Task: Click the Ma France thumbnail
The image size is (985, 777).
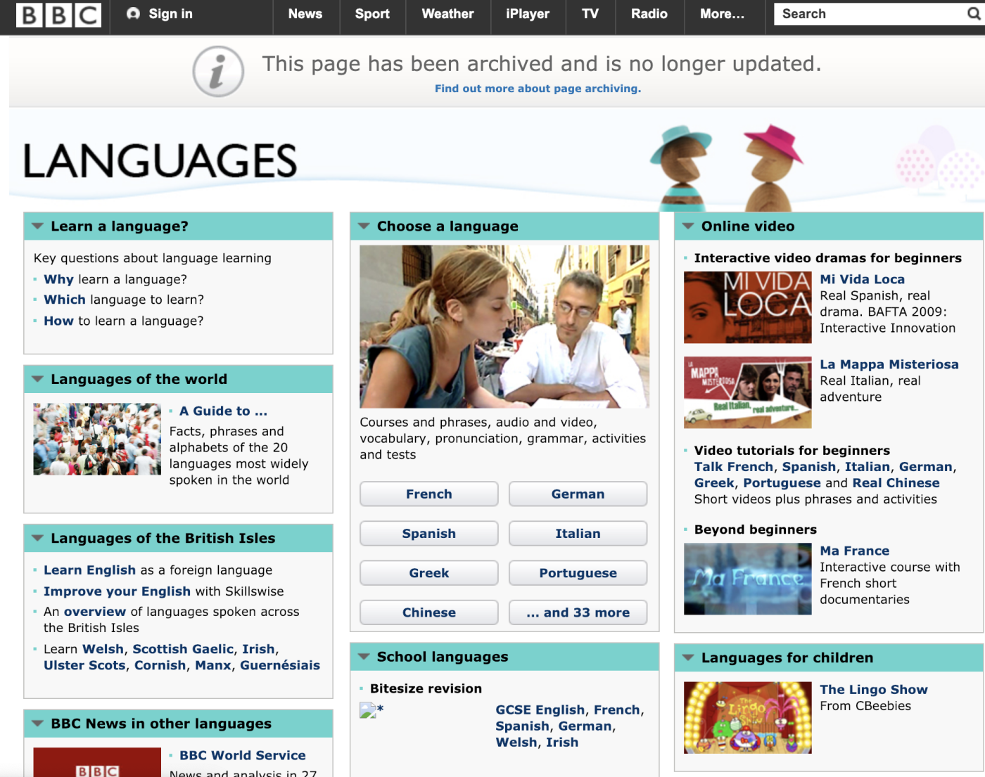Action: click(748, 579)
